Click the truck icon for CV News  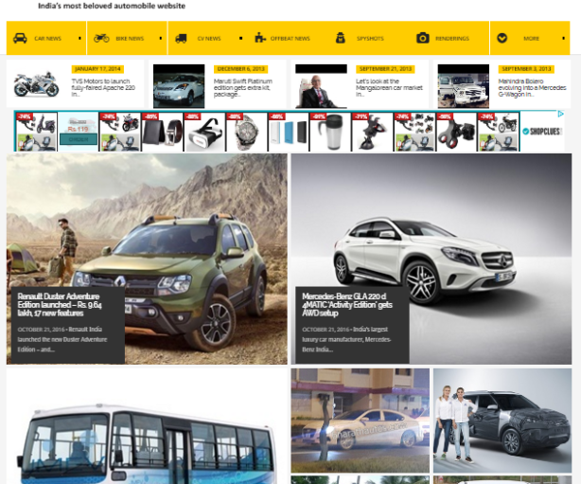(x=182, y=38)
